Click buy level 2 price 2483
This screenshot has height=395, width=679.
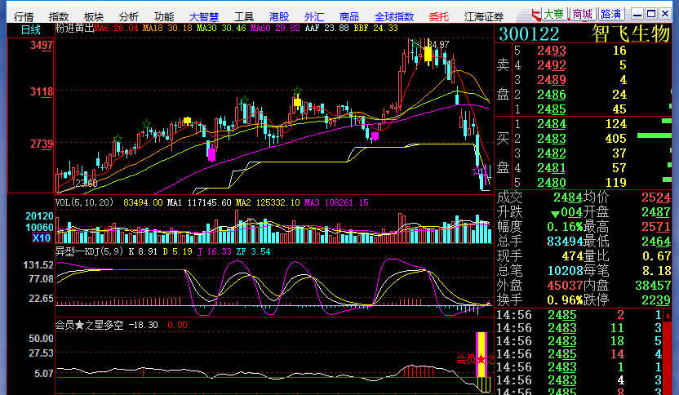(x=551, y=139)
